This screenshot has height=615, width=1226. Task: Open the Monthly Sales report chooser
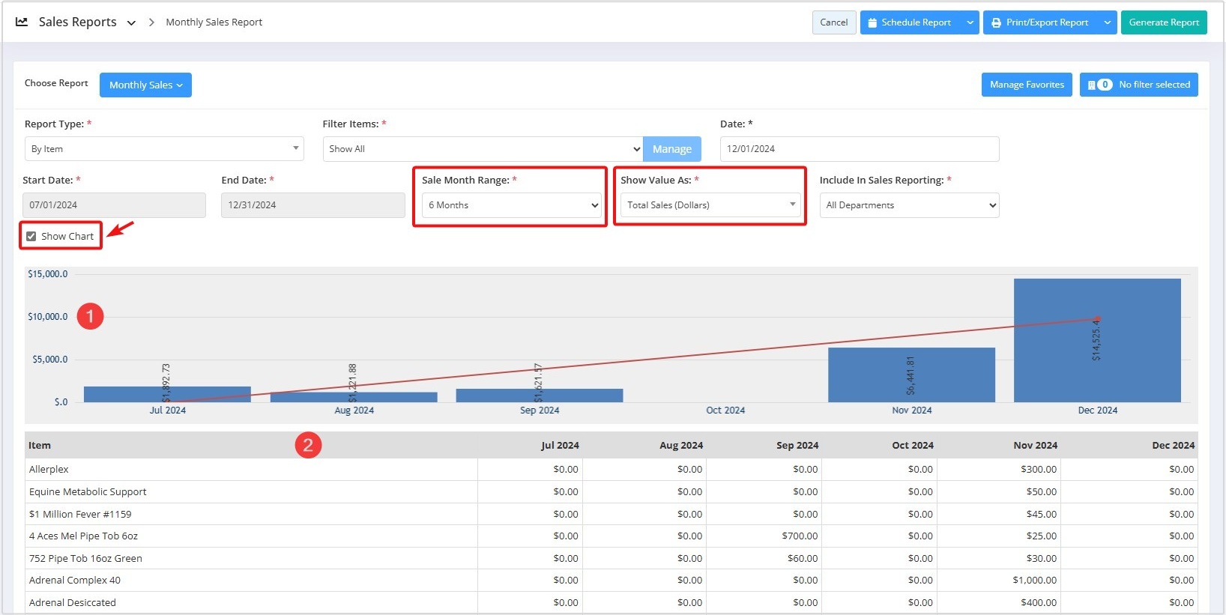(145, 85)
